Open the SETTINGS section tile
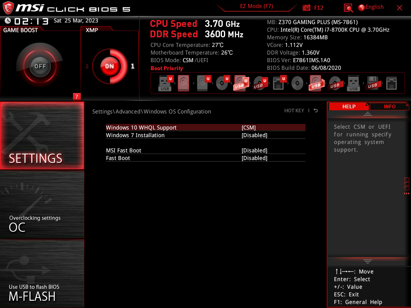The height and width of the screenshot is (308, 411). 42,136
